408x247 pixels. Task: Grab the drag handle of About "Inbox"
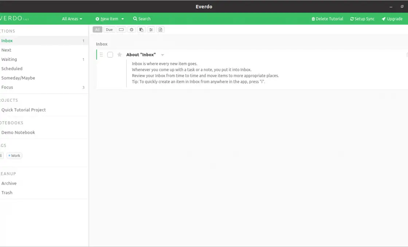coord(101,54)
